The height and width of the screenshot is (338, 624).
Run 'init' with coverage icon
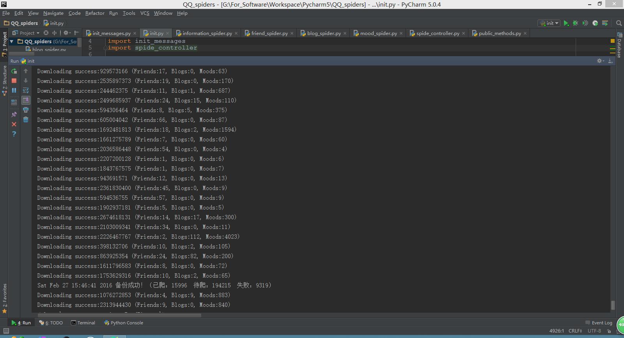[x=585, y=23]
